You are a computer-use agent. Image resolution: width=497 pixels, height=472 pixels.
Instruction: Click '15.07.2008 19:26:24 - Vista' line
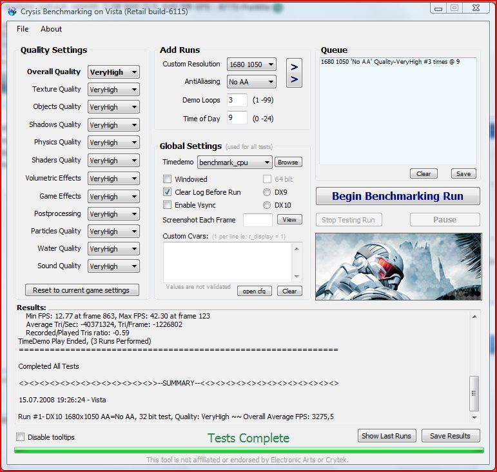click(63, 400)
